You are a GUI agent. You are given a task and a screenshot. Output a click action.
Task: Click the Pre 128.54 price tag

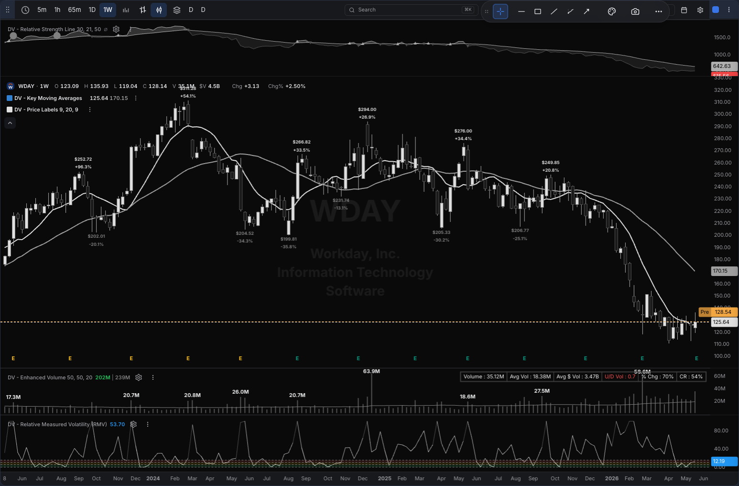pos(718,312)
